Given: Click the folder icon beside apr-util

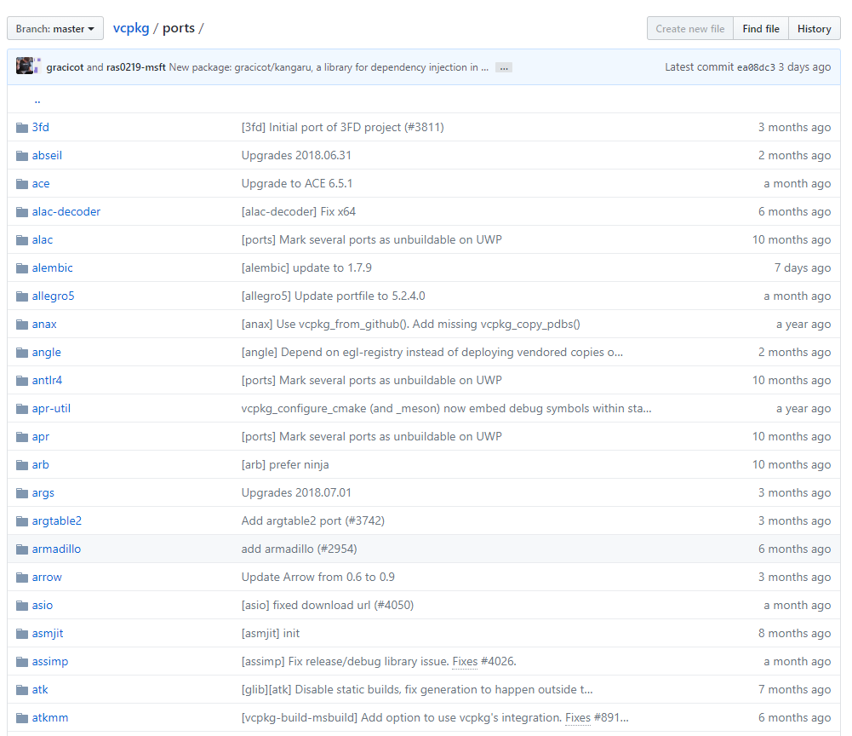Looking at the screenshot, I should click(22, 409).
